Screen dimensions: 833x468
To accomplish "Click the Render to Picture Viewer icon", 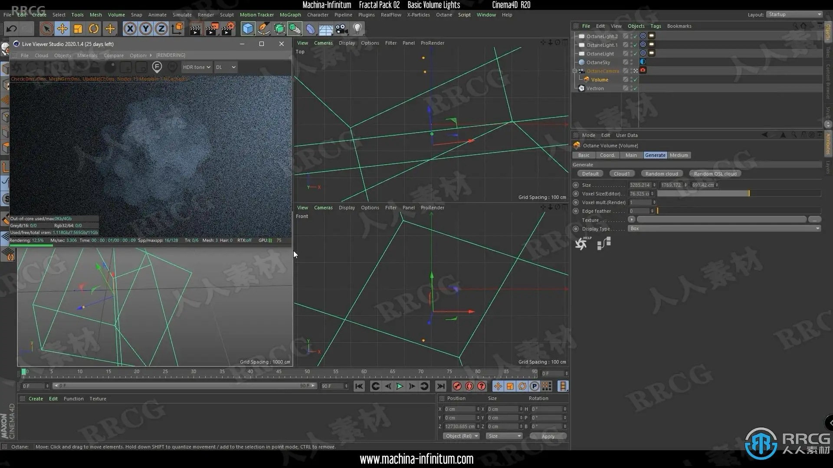I will point(212,29).
